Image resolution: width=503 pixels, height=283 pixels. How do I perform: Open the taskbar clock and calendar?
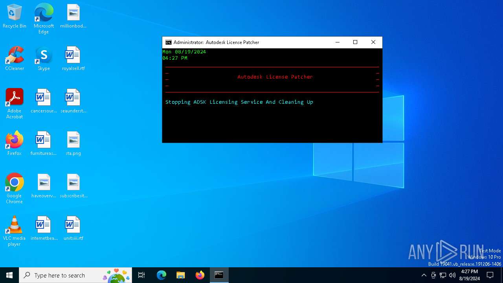469,275
